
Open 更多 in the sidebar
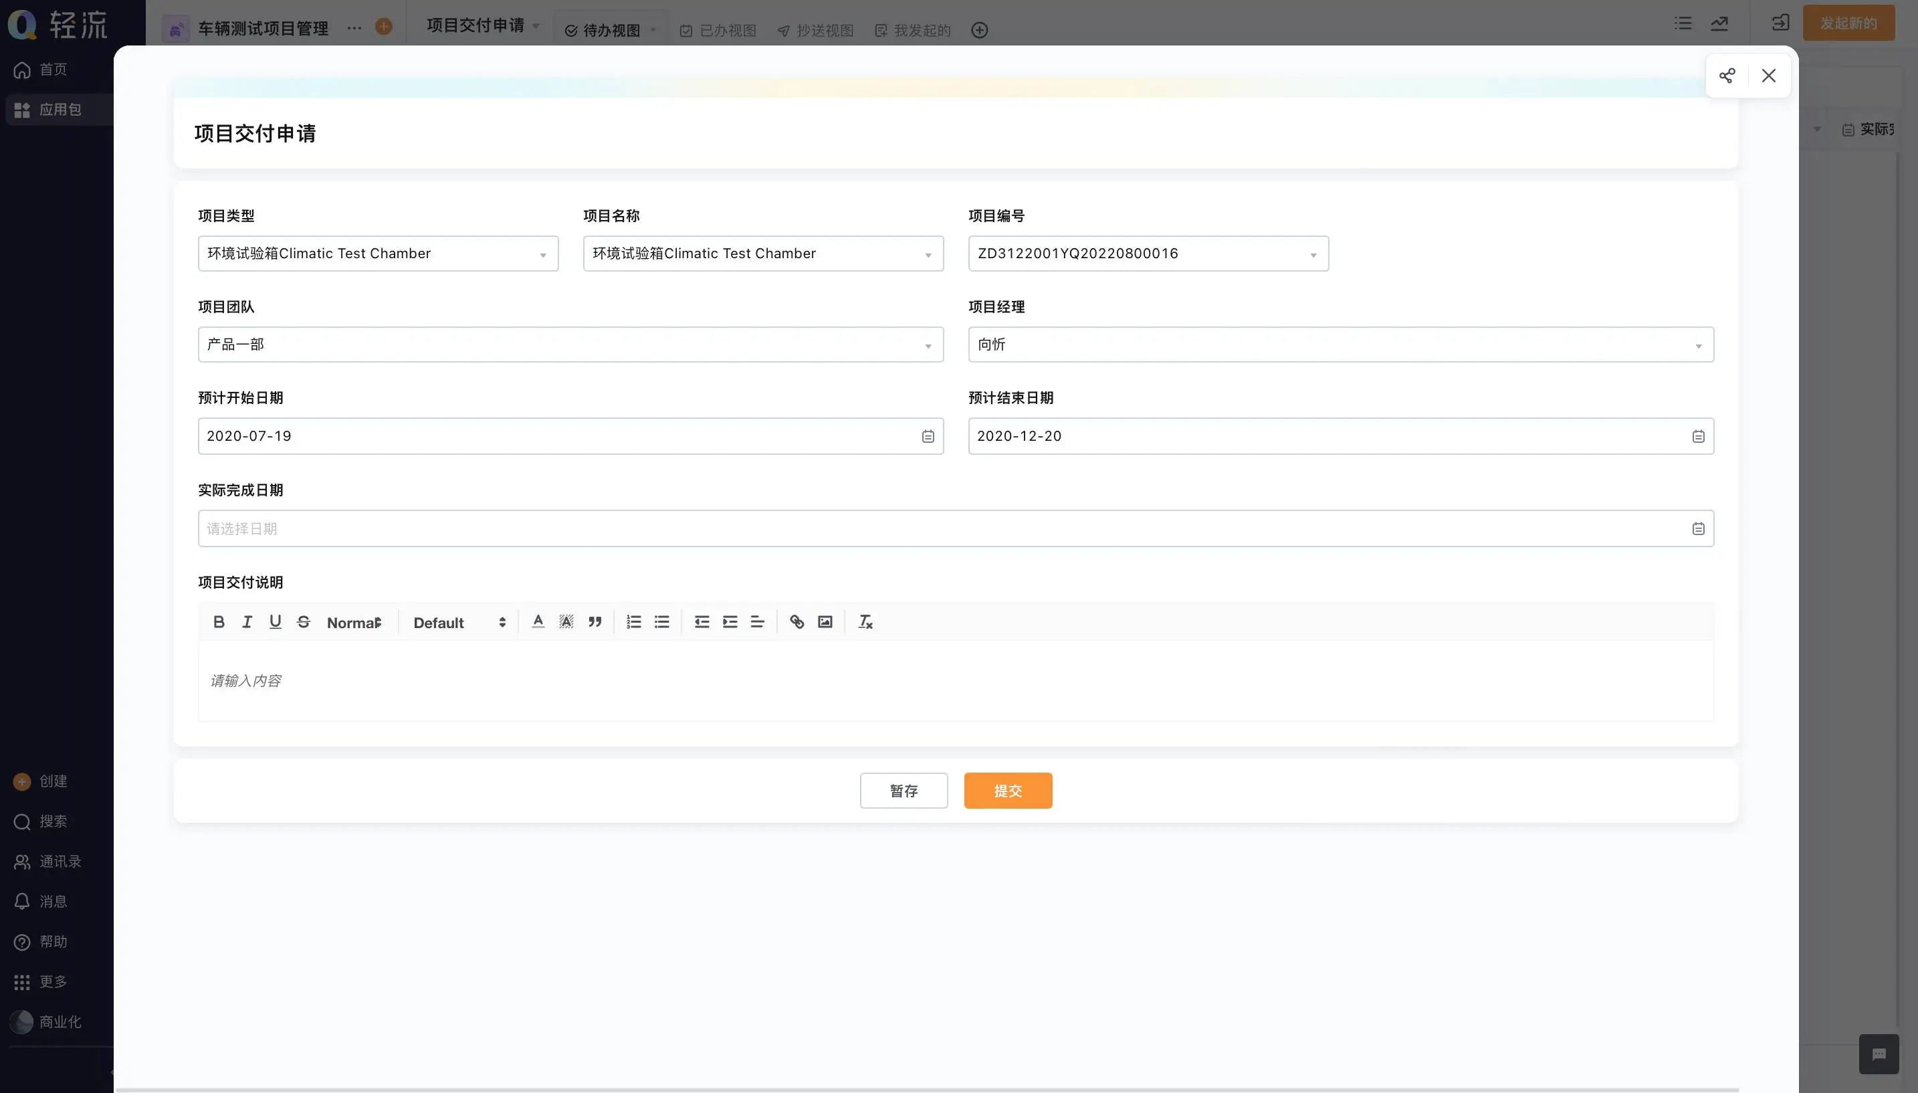pyautogui.click(x=41, y=981)
